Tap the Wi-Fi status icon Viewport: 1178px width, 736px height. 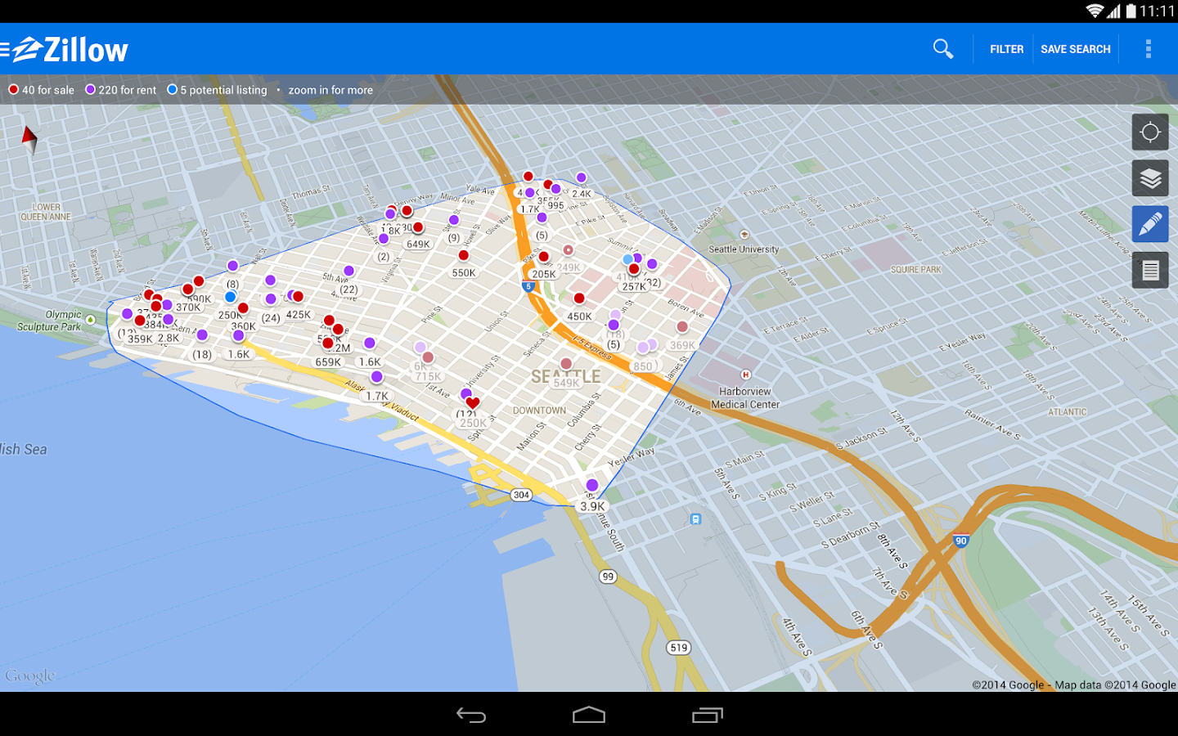pyautogui.click(x=1095, y=11)
